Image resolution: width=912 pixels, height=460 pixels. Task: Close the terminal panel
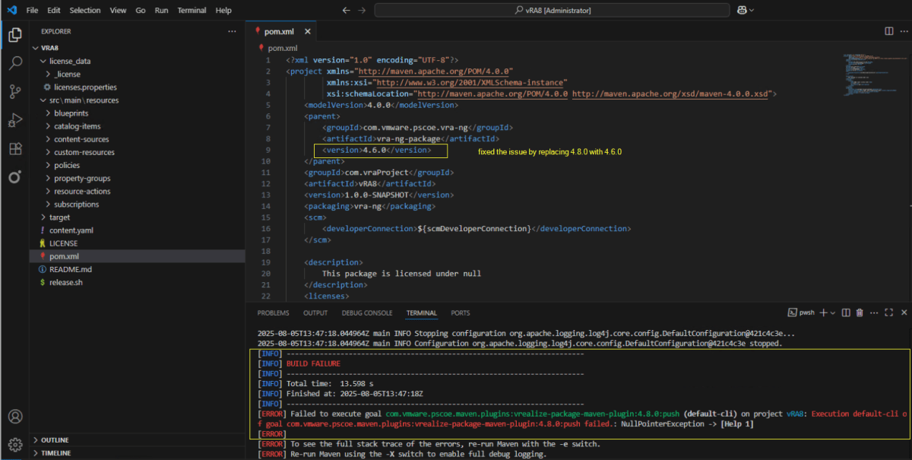(903, 312)
